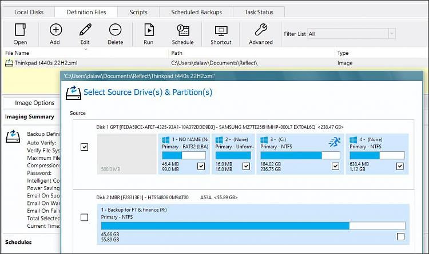Uncheck the Disk 1 GPT checkbox

click(85, 147)
